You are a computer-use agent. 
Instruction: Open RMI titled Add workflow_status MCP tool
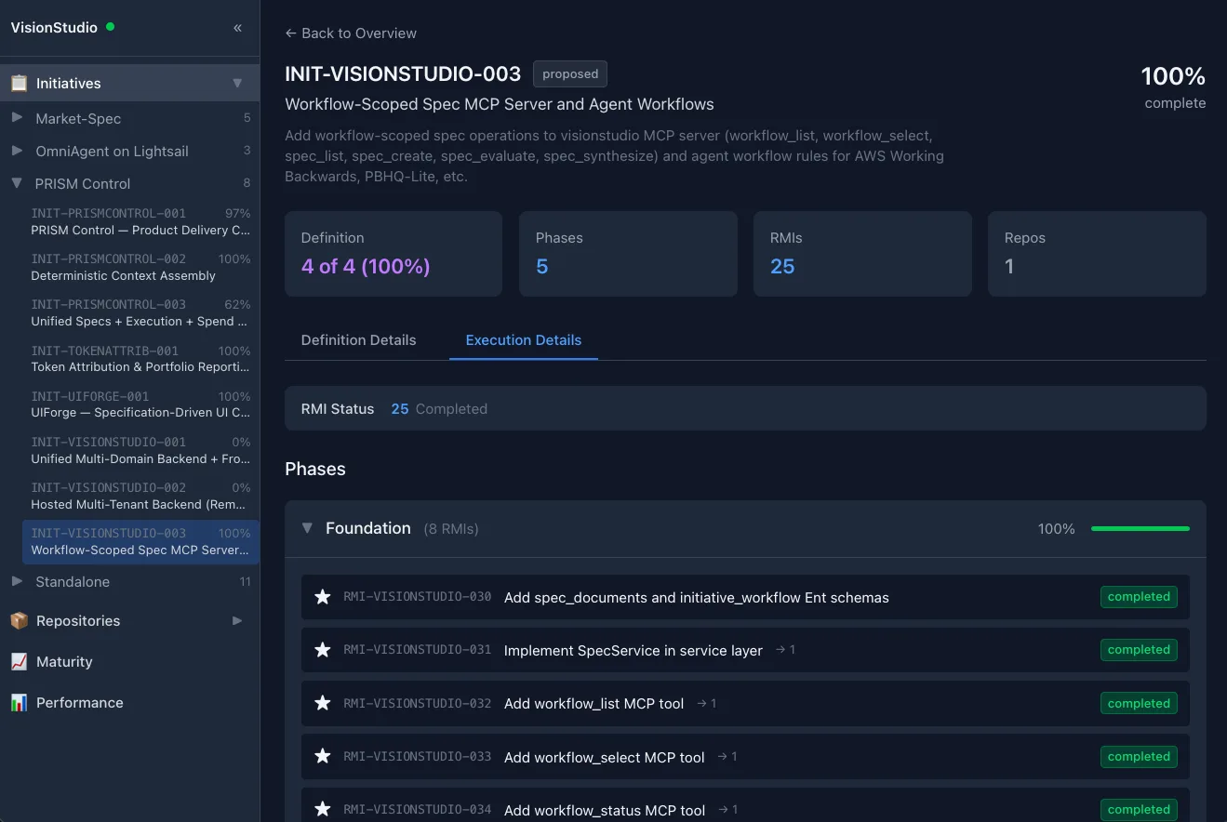coord(605,810)
